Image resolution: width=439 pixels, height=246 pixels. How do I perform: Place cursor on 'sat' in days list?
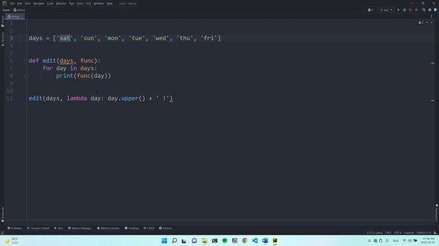pos(64,38)
